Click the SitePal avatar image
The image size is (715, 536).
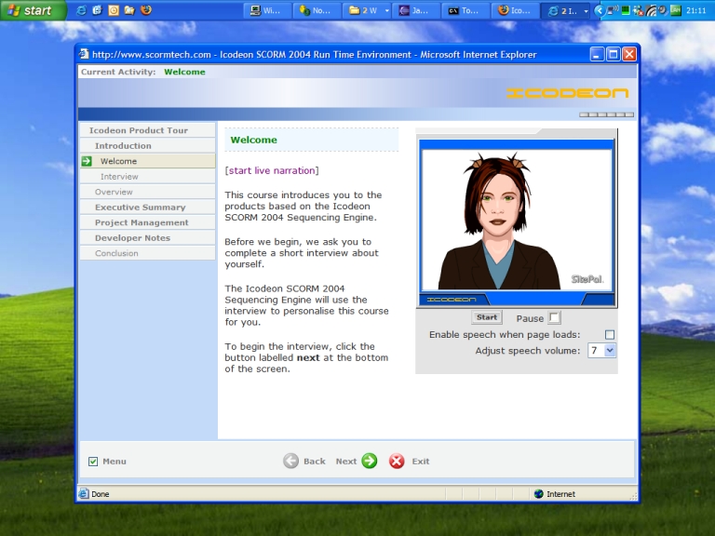[x=517, y=220]
